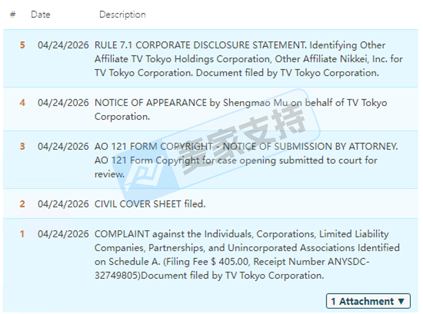This screenshot has height=314, width=423.
Task: Open docket entry number 4
Action: point(22,103)
